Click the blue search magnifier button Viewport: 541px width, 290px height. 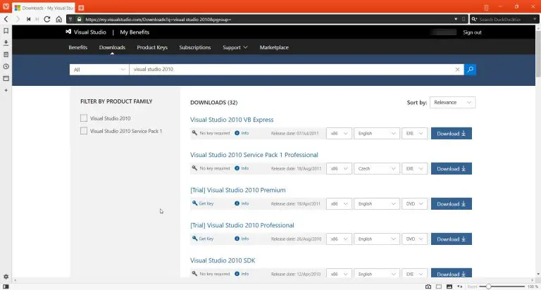tap(470, 69)
